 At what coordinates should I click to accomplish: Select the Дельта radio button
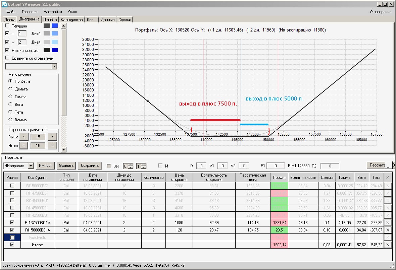point(10,89)
